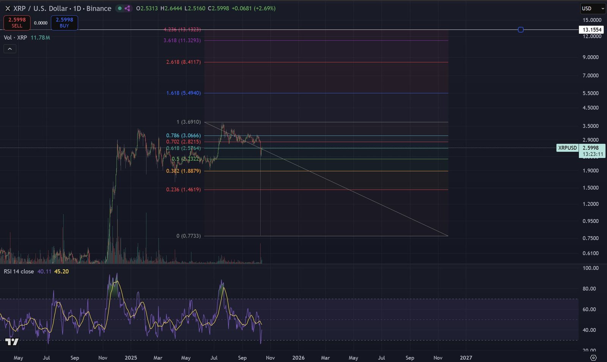Click the 45.20 RSI value readout
Image resolution: width=607 pixels, height=362 pixels.
point(61,271)
